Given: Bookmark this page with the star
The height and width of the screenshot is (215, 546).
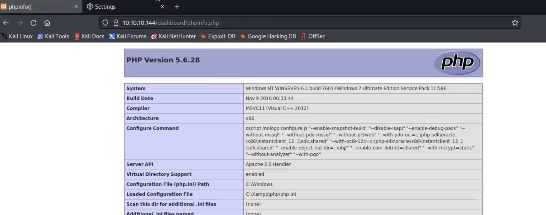Looking at the screenshot, I should click(515, 23).
